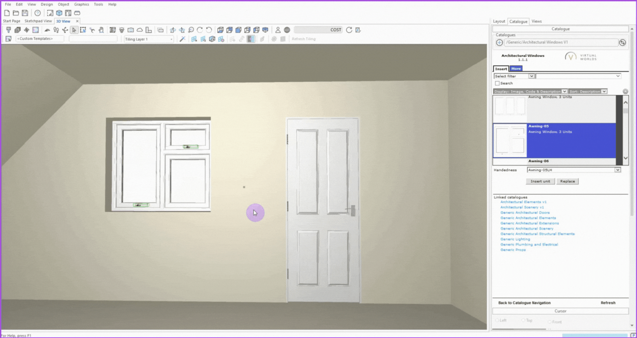This screenshot has width=637, height=338.
Task: Click the plus icon beside catalogue path
Action: click(499, 42)
